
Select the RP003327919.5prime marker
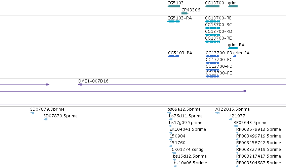237,153
